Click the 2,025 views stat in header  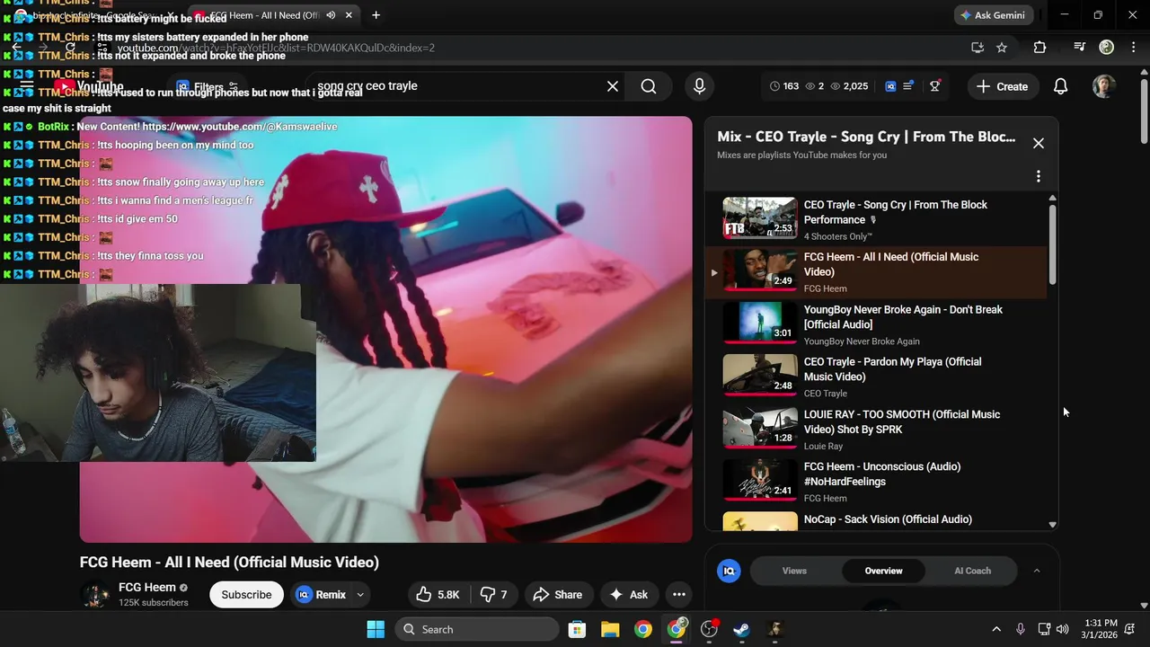pos(849,86)
